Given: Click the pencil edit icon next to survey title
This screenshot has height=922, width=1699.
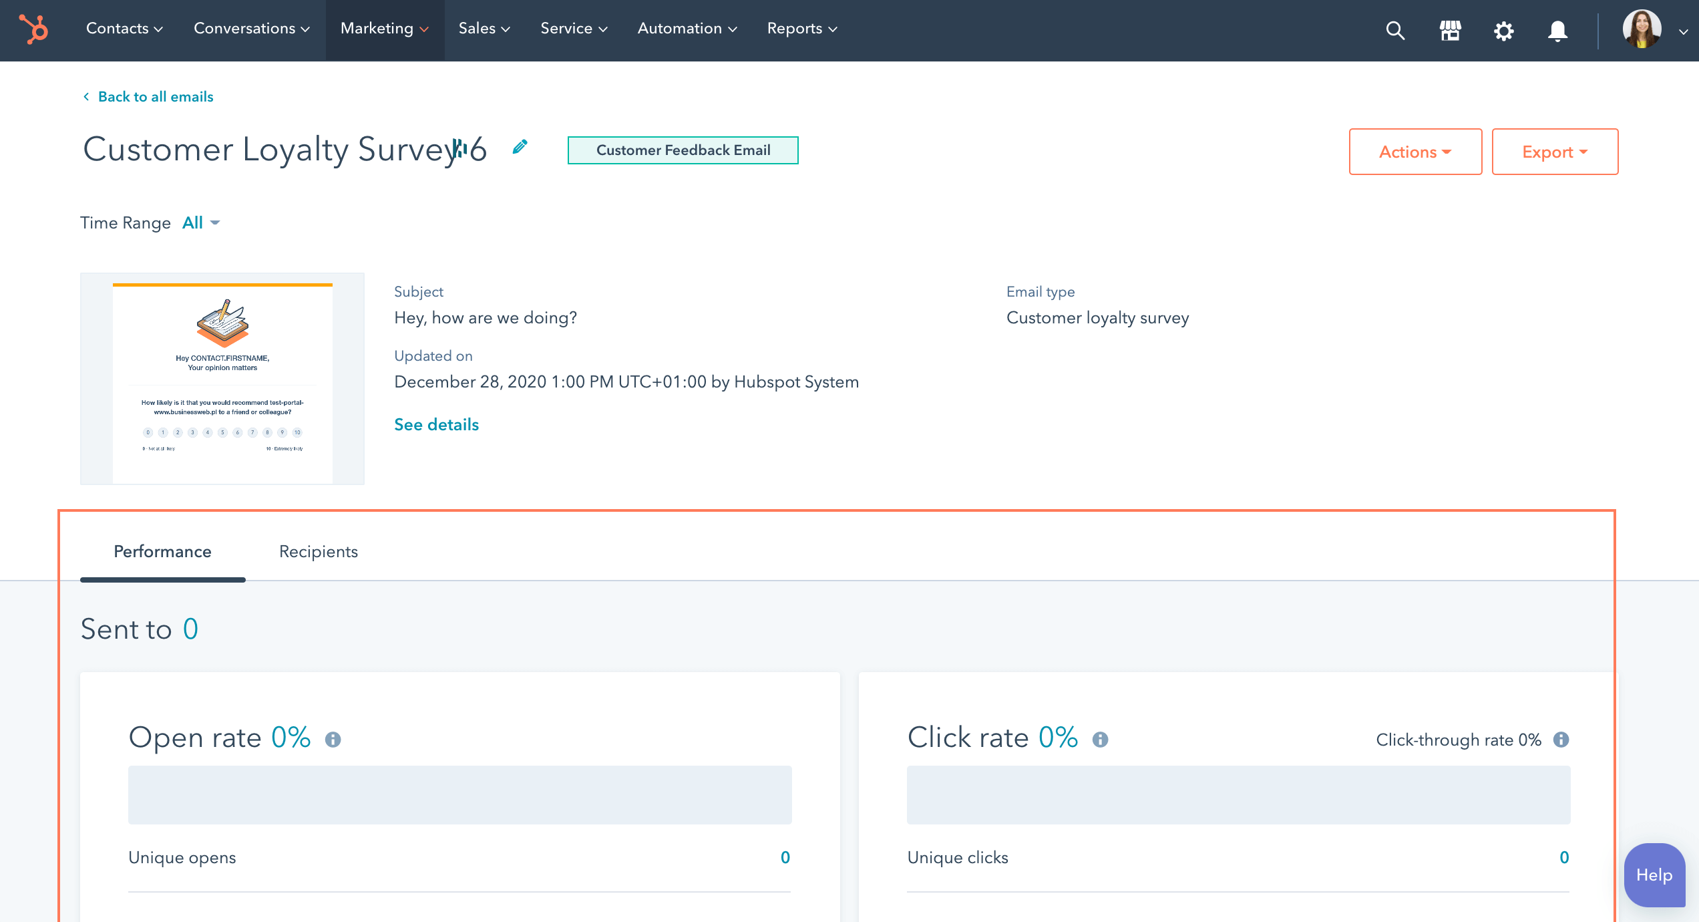Looking at the screenshot, I should pos(521,149).
